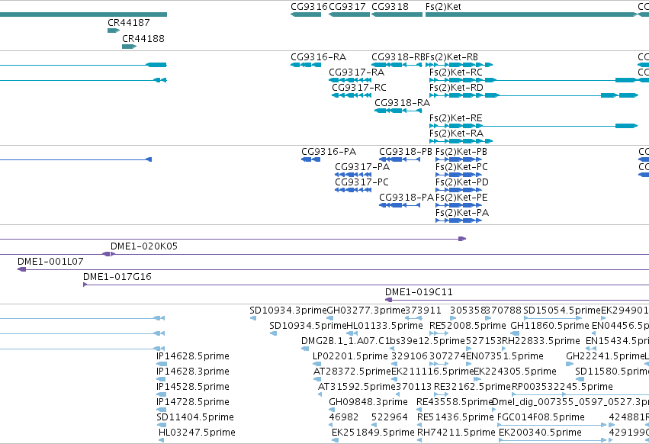Select EST FGC014F08.5prime

(x=551, y=425)
